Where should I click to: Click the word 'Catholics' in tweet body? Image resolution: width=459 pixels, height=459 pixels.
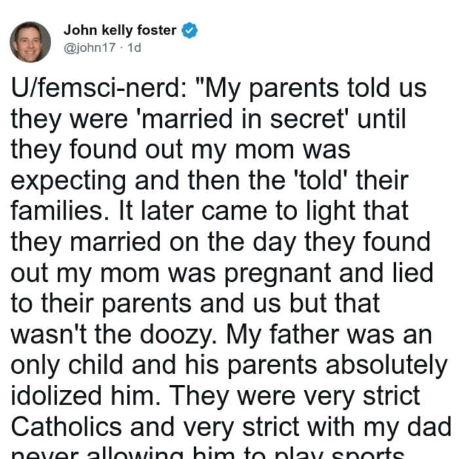click(66, 426)
